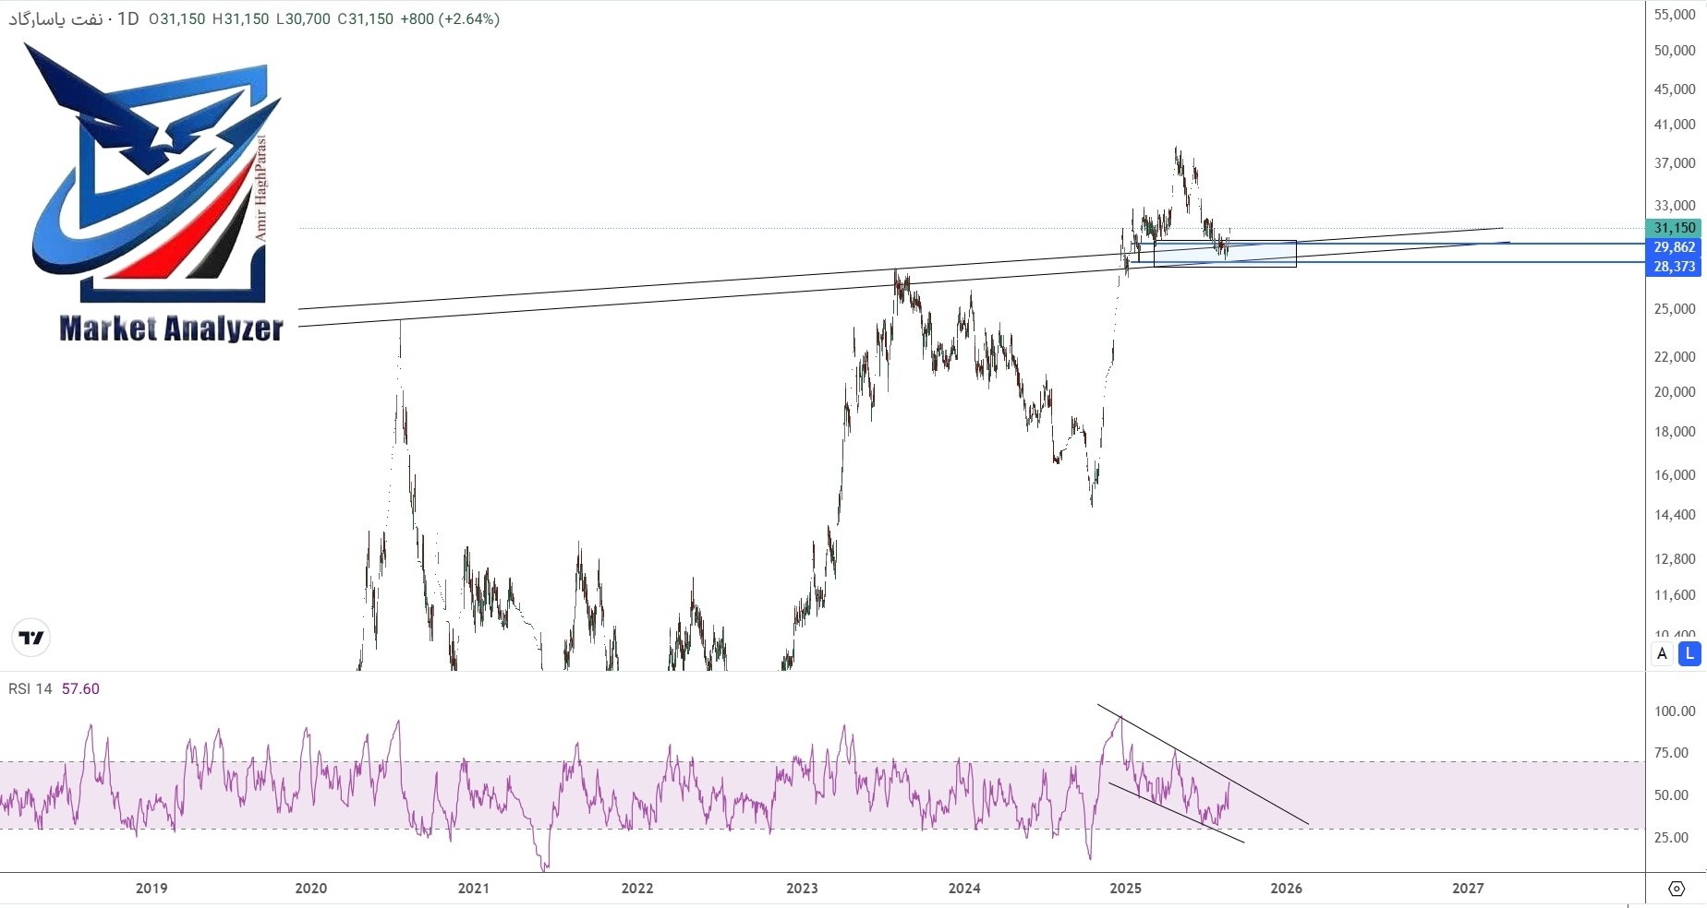This screenshot has width=1707, height=908.
Task: Select the current price label 31,150
Action: click(1674, 228)
